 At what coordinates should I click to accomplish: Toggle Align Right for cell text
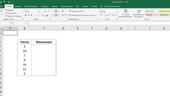tap(59, 15)
